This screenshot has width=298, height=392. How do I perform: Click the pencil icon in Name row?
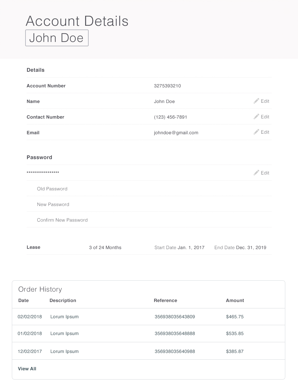256,101
